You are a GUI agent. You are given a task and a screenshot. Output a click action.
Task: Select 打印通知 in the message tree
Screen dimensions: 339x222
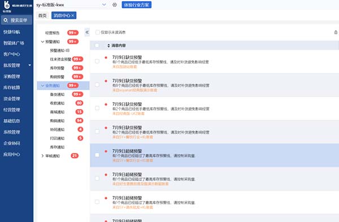(57, 138)
